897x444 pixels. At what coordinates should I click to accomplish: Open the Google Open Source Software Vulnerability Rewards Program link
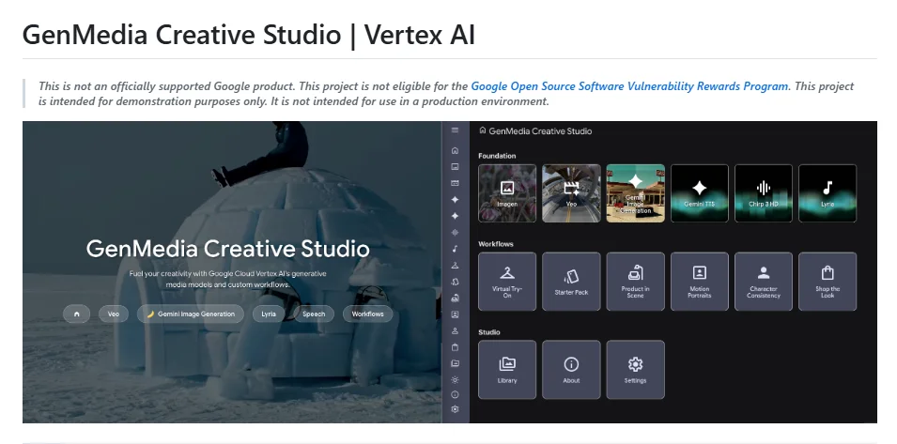click(629, 86)
